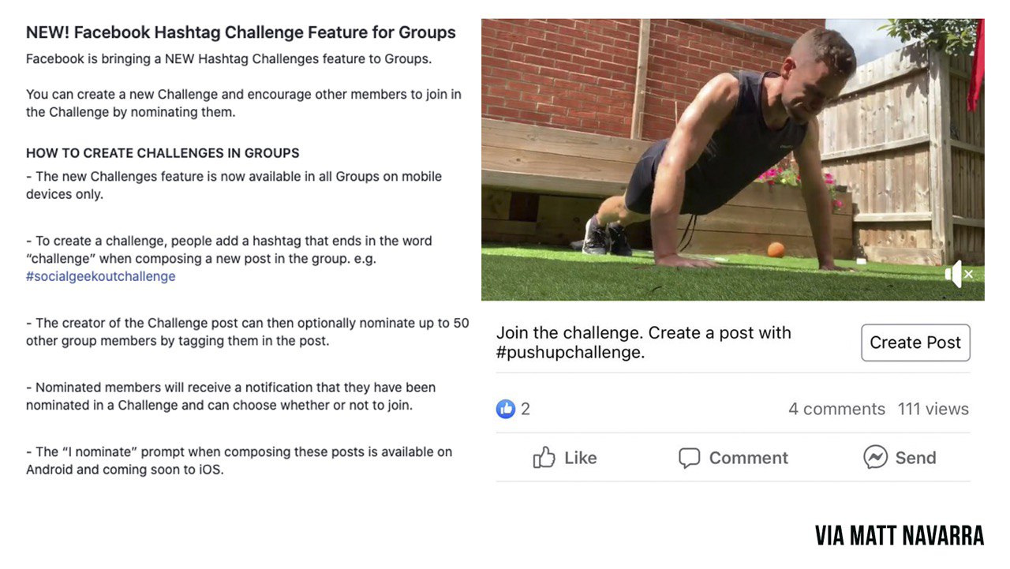Click the Comment speech bubble icon
This screenshot has width=1010, height=569.
coord(689,458)
